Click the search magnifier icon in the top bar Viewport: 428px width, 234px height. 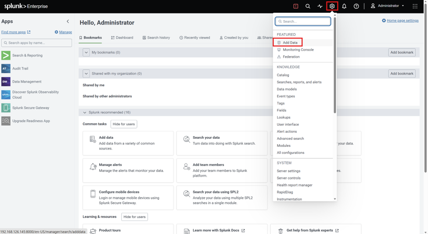tap(308, 6)
